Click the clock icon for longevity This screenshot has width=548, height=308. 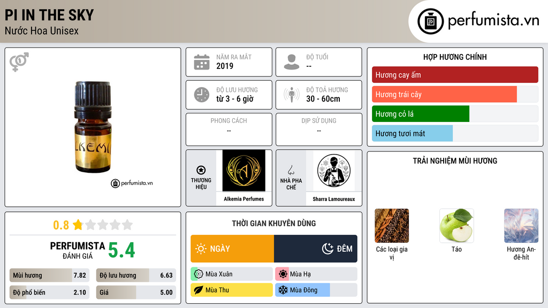pyautogui.click(x=202, y=95)
